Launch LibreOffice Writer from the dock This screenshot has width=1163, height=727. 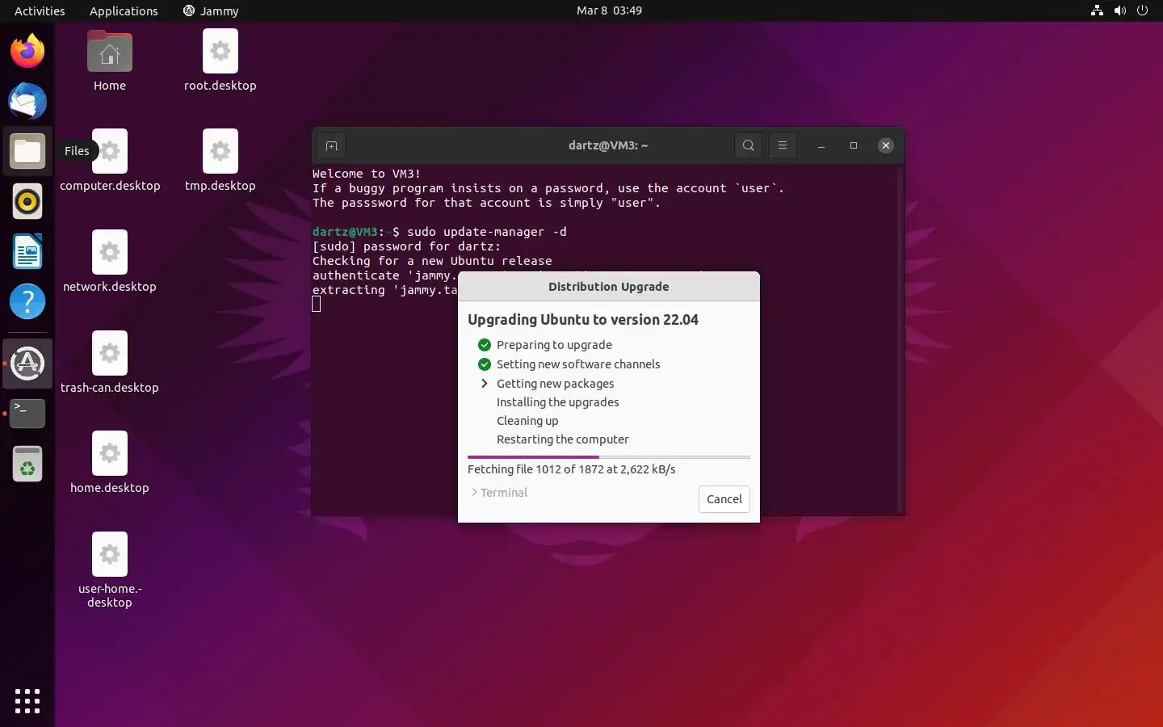point(27,251)
